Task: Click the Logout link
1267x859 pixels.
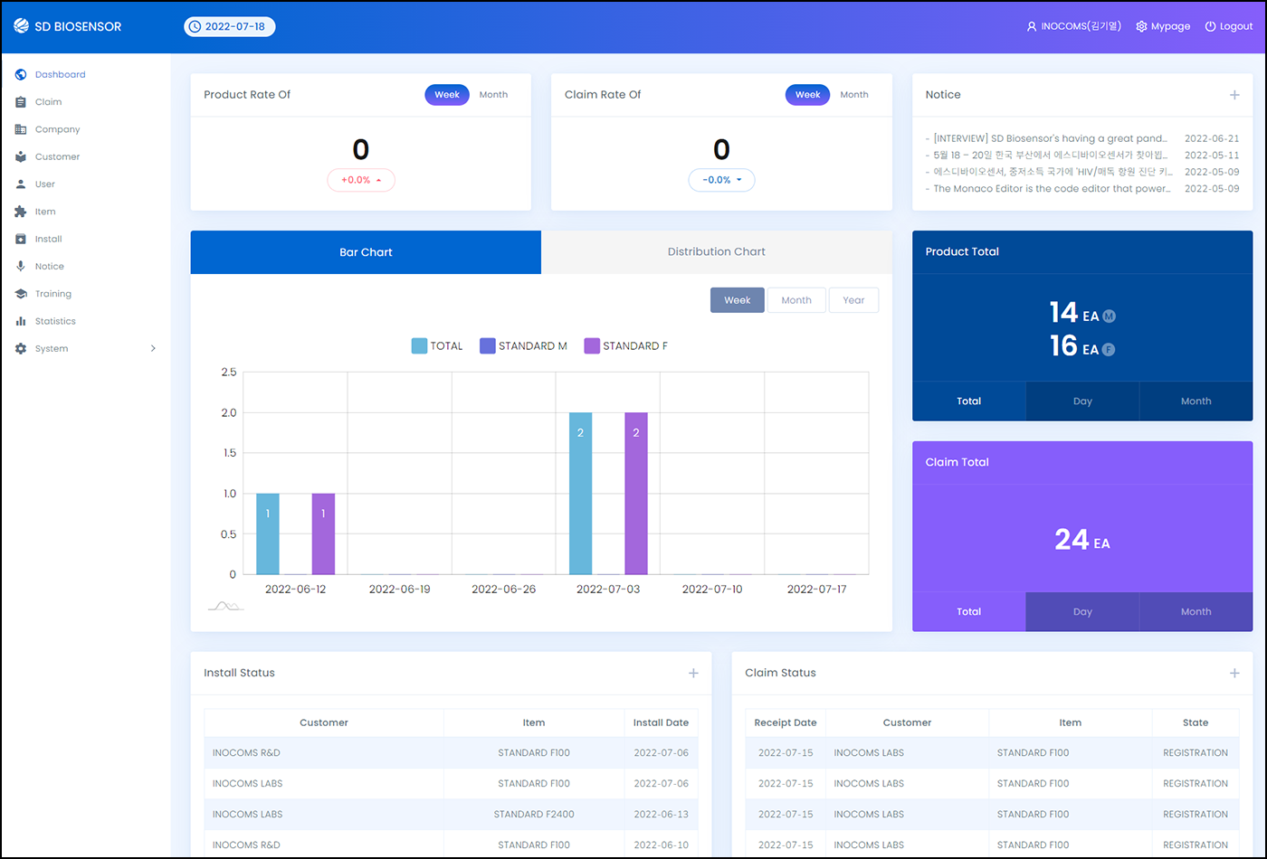Action: pos(1229,26)
